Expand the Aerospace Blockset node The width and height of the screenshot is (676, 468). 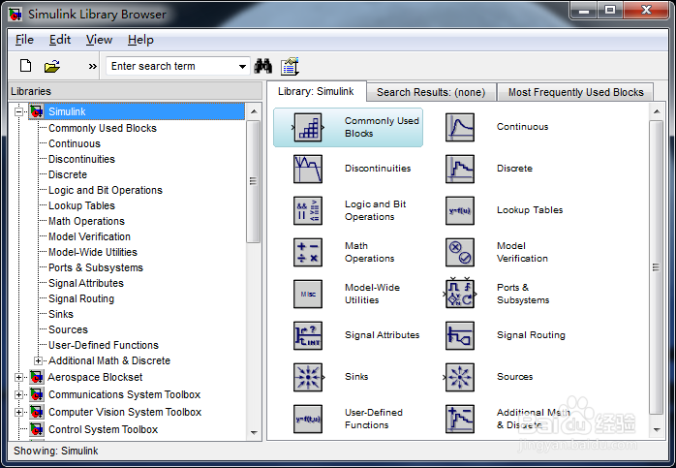coord(18,378)
